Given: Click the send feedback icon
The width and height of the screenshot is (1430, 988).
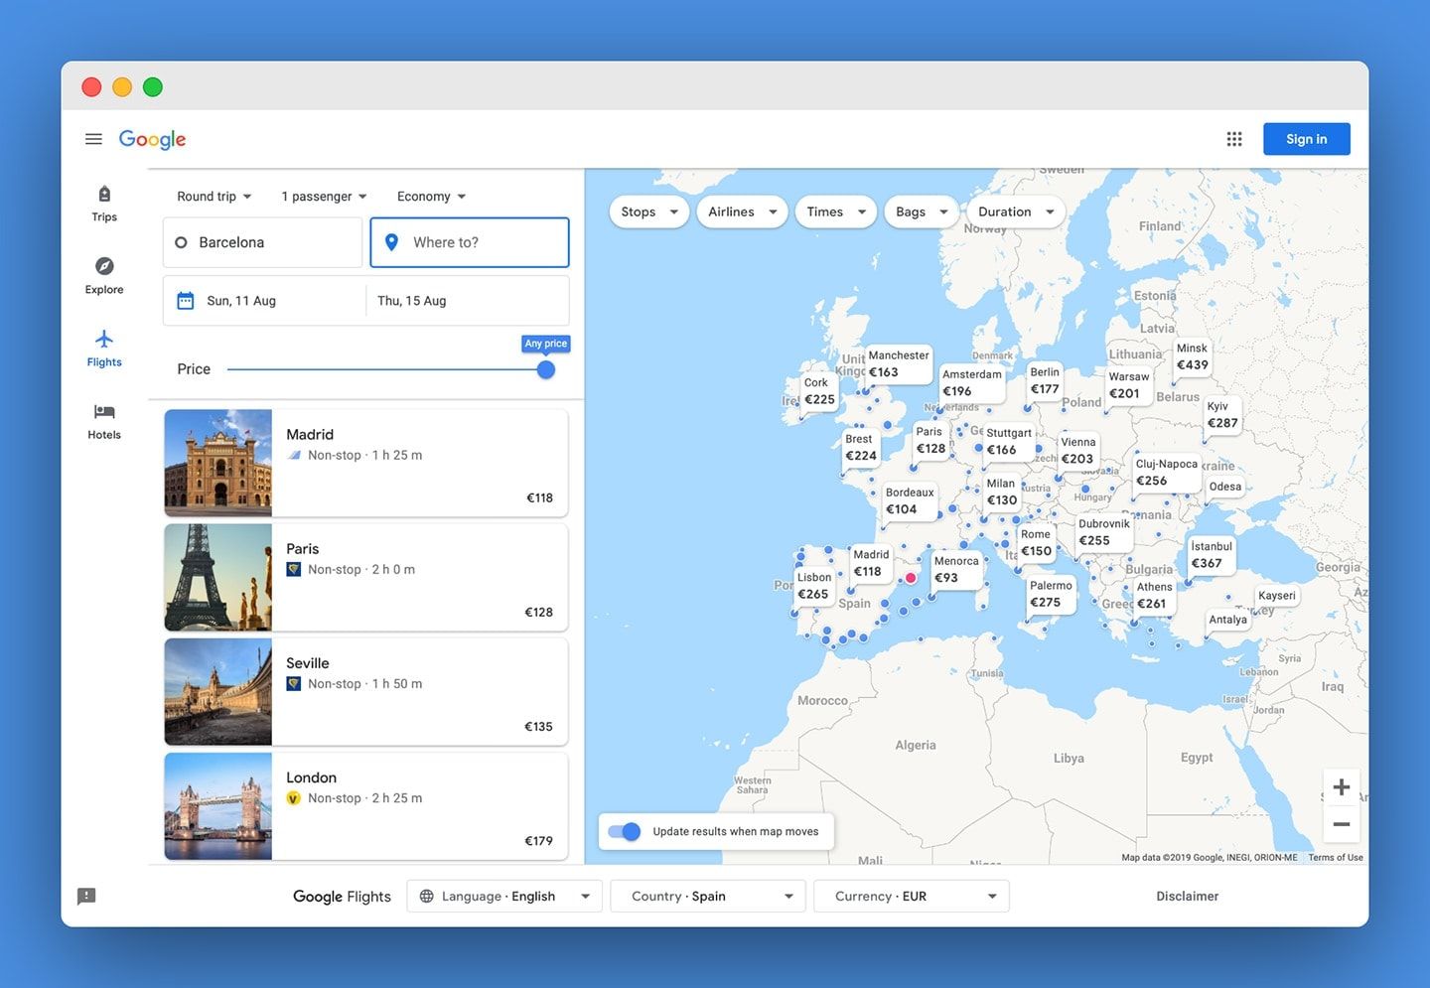Looking at the screenshot, I should 86,896.
